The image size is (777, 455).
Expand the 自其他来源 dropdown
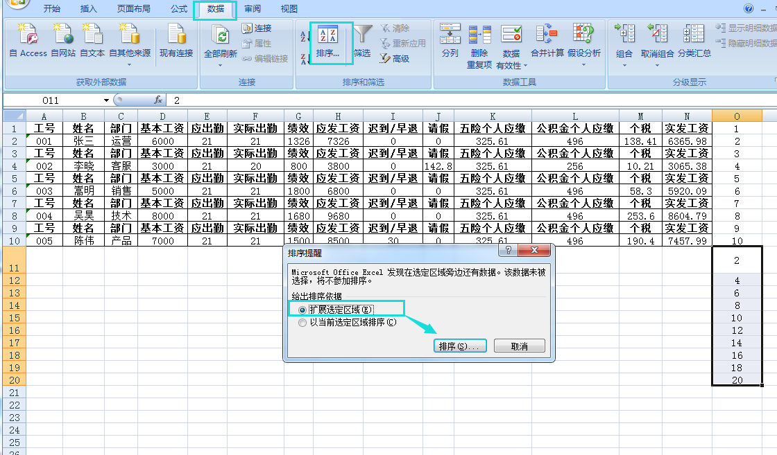point(129,64)
